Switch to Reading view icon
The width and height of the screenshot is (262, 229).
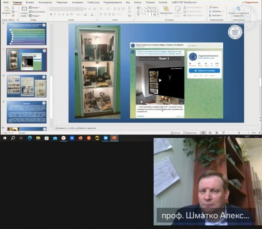pos(217,133)
